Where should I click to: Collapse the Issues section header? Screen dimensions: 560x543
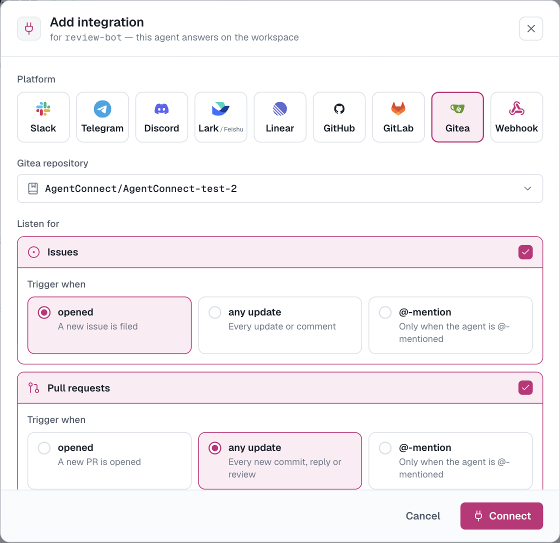(x=280, y=252)
